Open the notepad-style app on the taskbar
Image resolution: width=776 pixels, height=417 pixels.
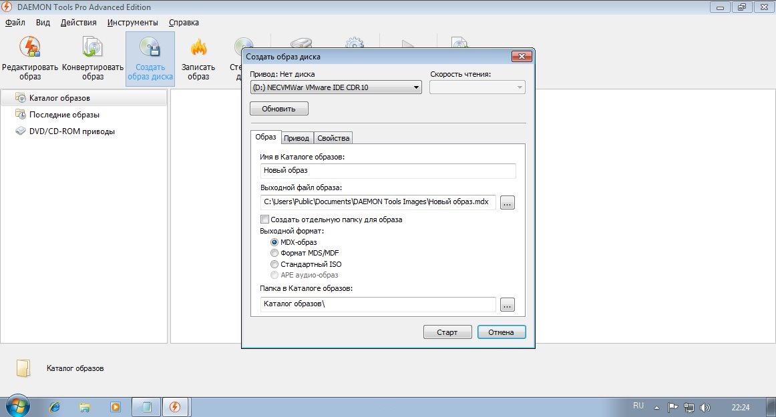[146, 407]
